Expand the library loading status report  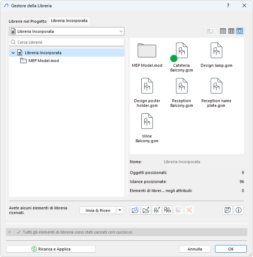10,232
